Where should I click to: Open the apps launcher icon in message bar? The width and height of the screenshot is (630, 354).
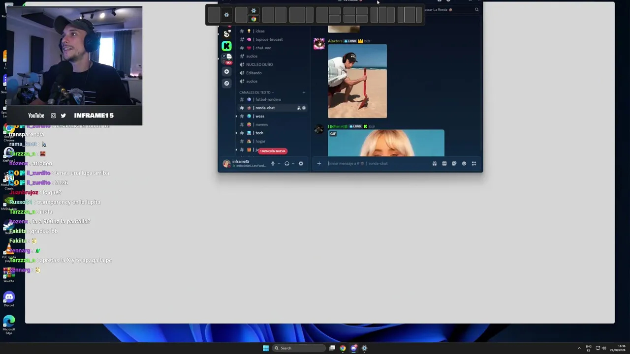pyautogui.click(x=474, y=164)
